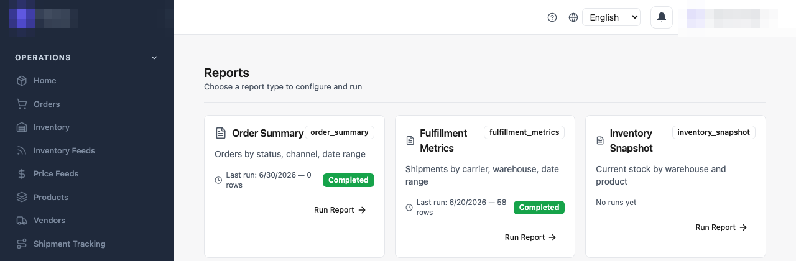
Task: Click the Products layers icon
Action: click(x=22, y=197)
